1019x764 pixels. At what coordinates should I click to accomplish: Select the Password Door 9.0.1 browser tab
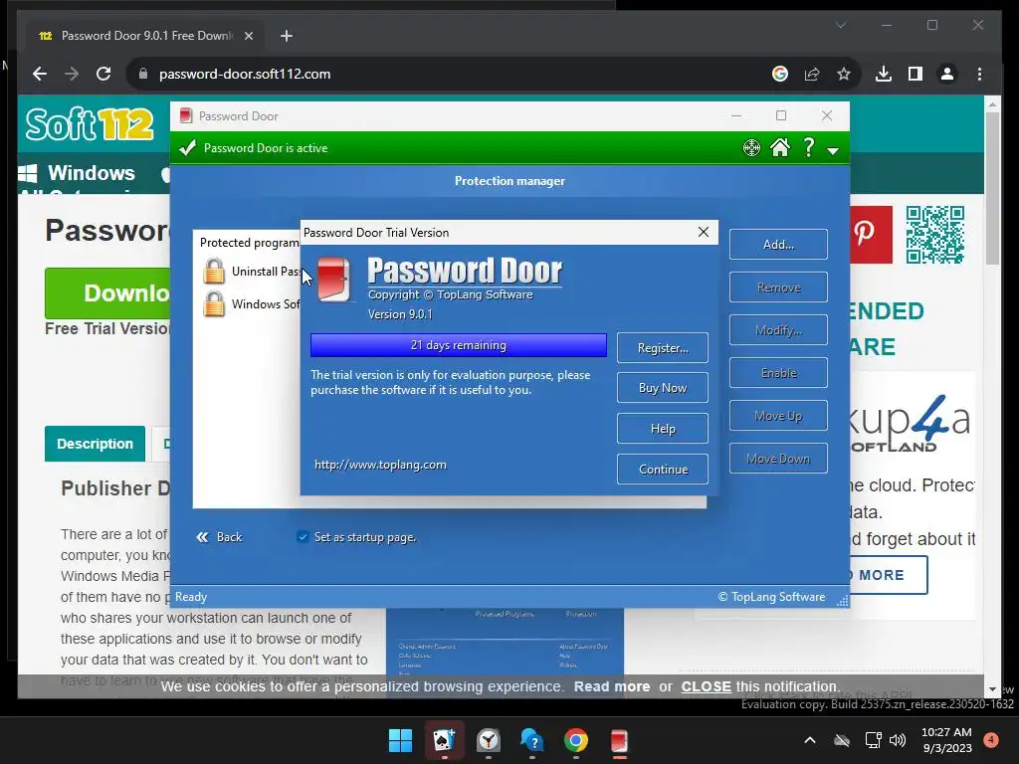click(145, 36)
